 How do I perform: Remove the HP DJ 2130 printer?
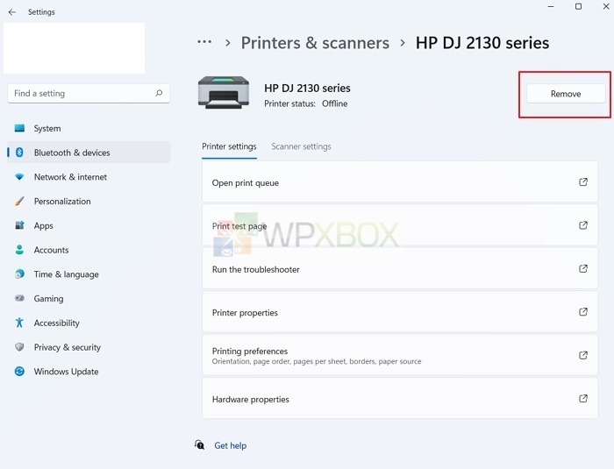566,94
